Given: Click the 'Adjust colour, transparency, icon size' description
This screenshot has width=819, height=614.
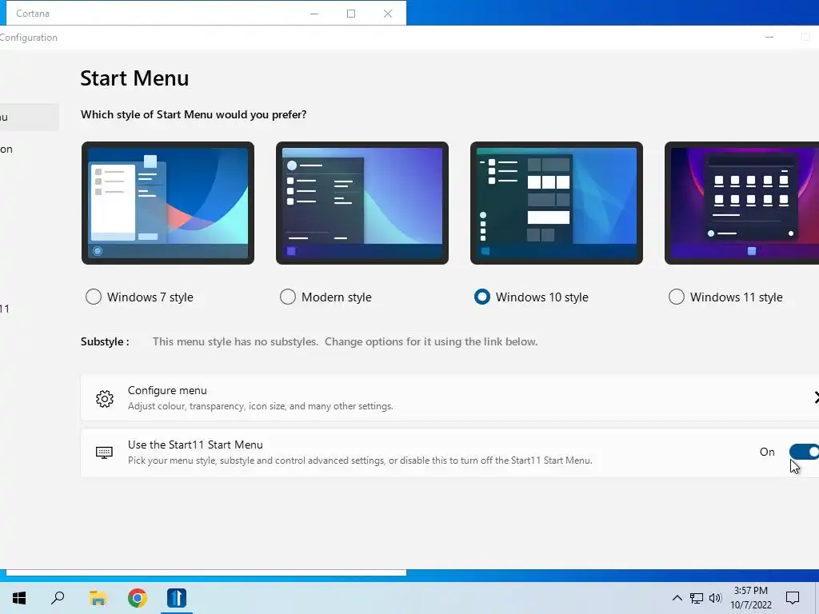Looking at the screenshot, I should click(x=261, y=406).
